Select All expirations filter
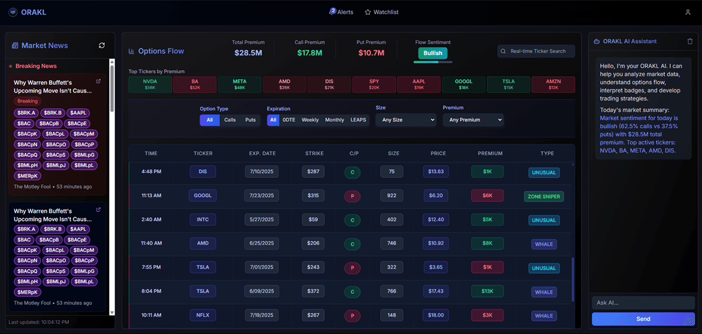702x334 pixels. coord(273,120)
